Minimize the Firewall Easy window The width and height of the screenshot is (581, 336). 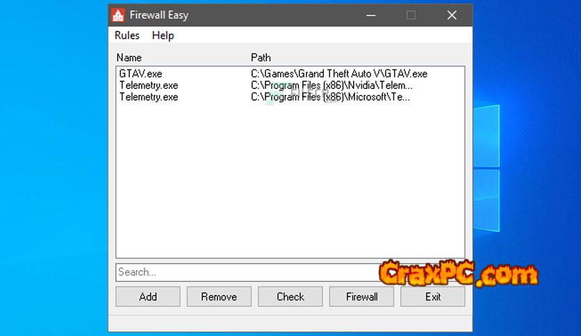370,15
